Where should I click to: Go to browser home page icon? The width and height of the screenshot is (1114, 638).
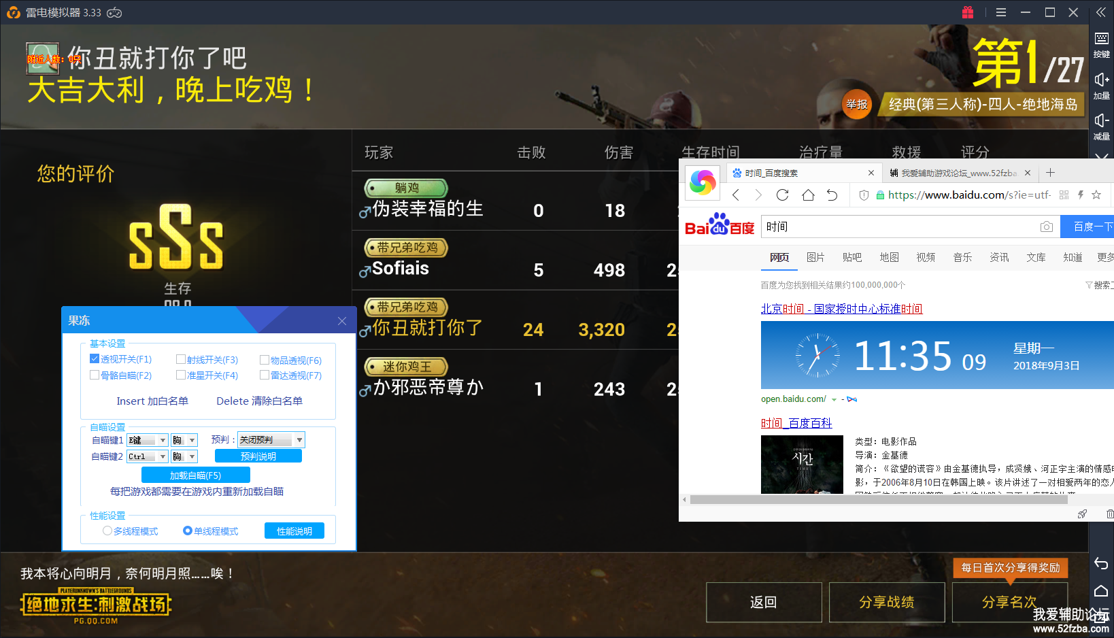pyautogui.click(x=808, y=195)
